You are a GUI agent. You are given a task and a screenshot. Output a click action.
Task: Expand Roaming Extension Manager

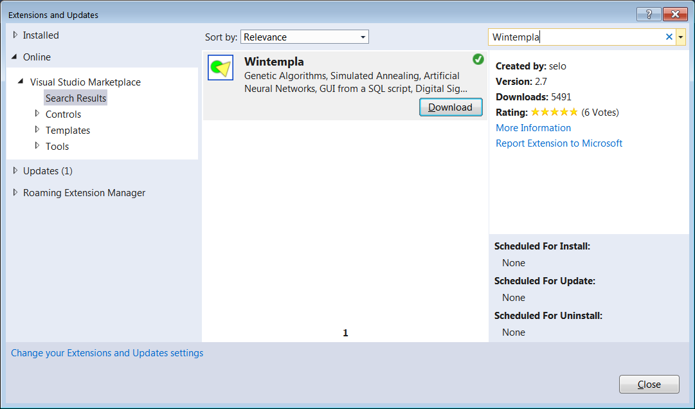pyautogui.click(x=15, y=192)
